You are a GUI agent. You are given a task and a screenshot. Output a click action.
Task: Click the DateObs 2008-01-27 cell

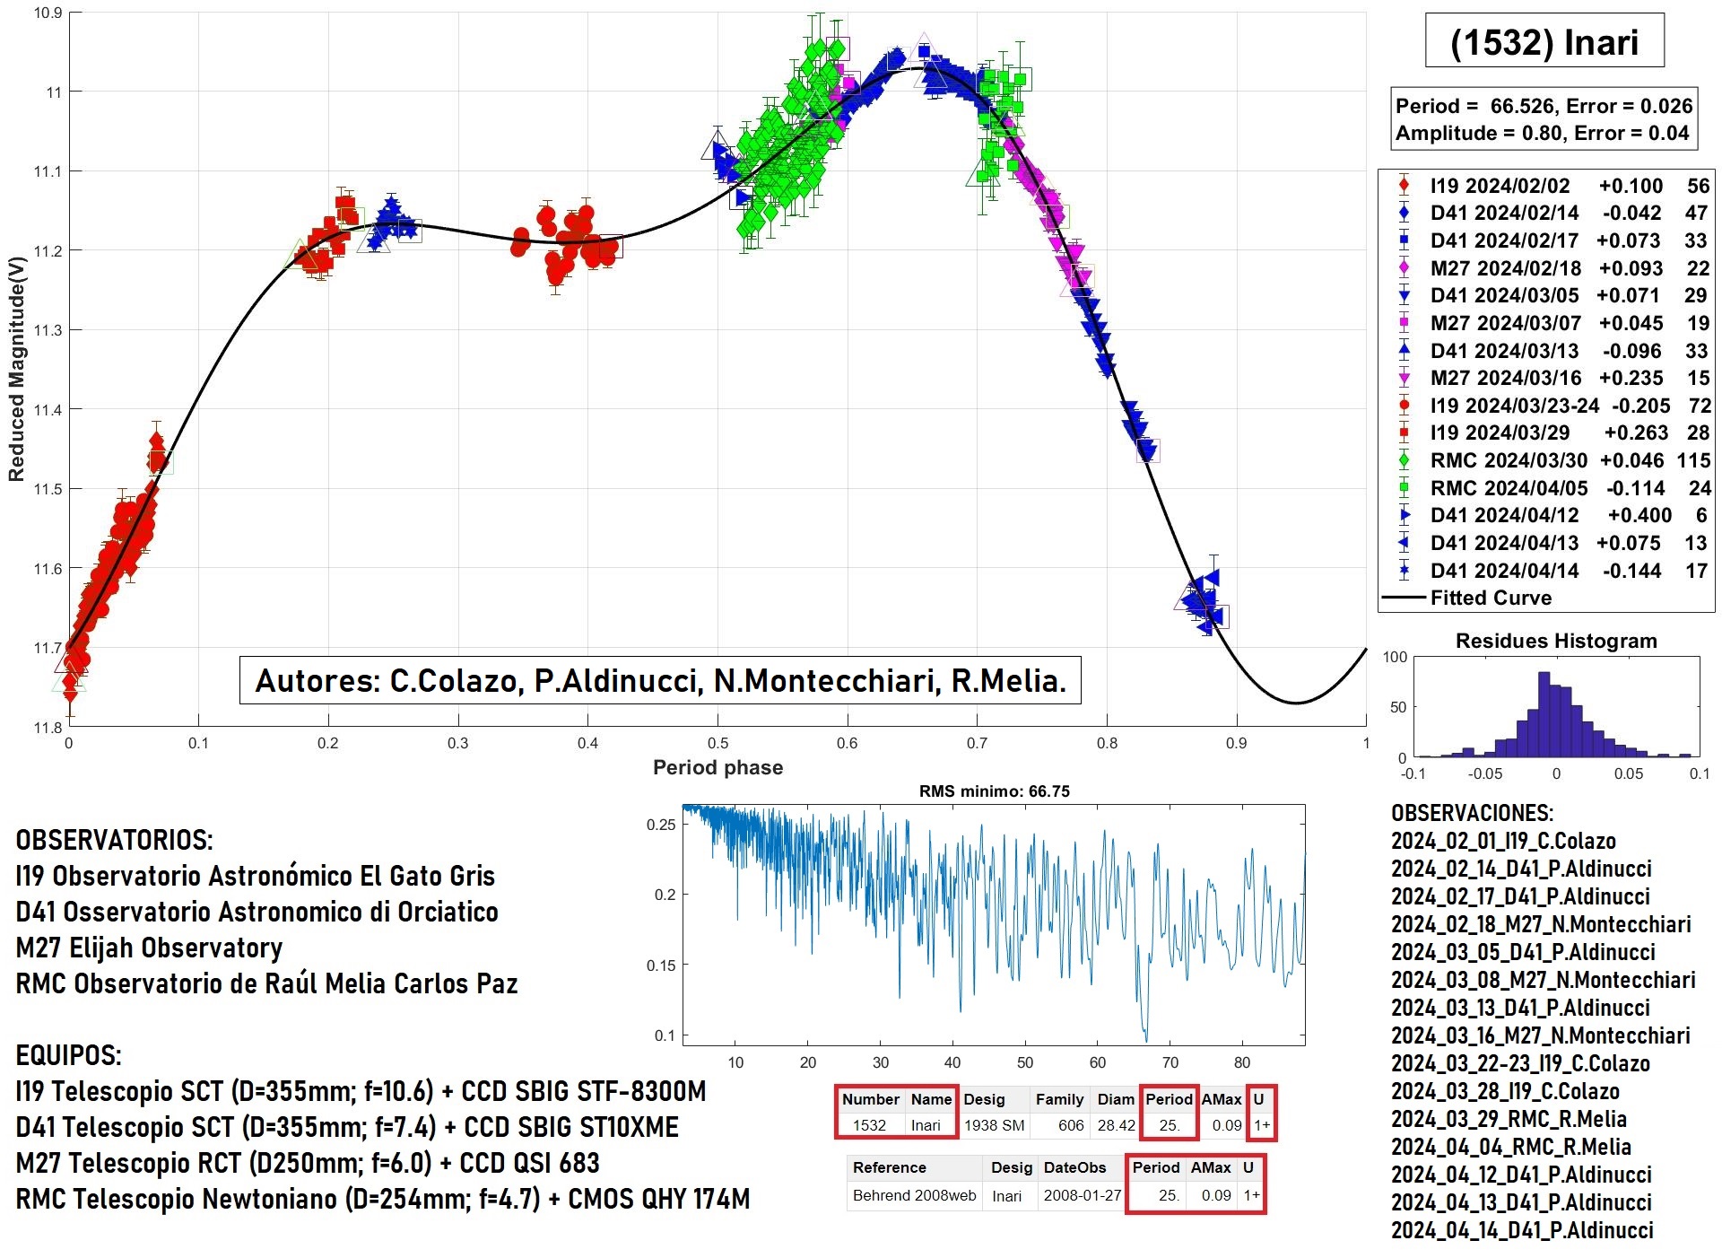(x=1083, y=1195)
